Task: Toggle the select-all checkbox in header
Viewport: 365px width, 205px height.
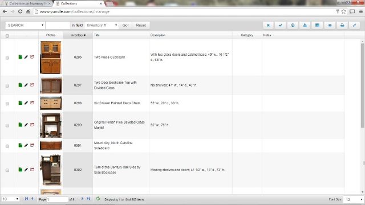Action: pos(7,36)
